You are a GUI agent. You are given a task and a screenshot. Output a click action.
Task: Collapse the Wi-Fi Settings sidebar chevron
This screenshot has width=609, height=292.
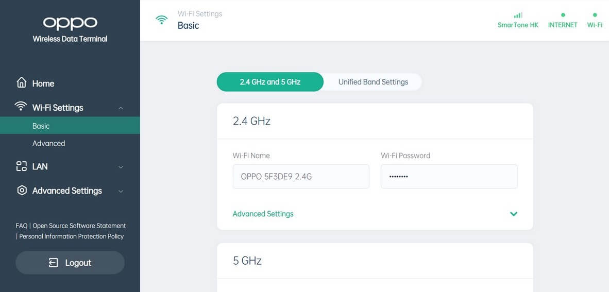click(x=121, y=108)
